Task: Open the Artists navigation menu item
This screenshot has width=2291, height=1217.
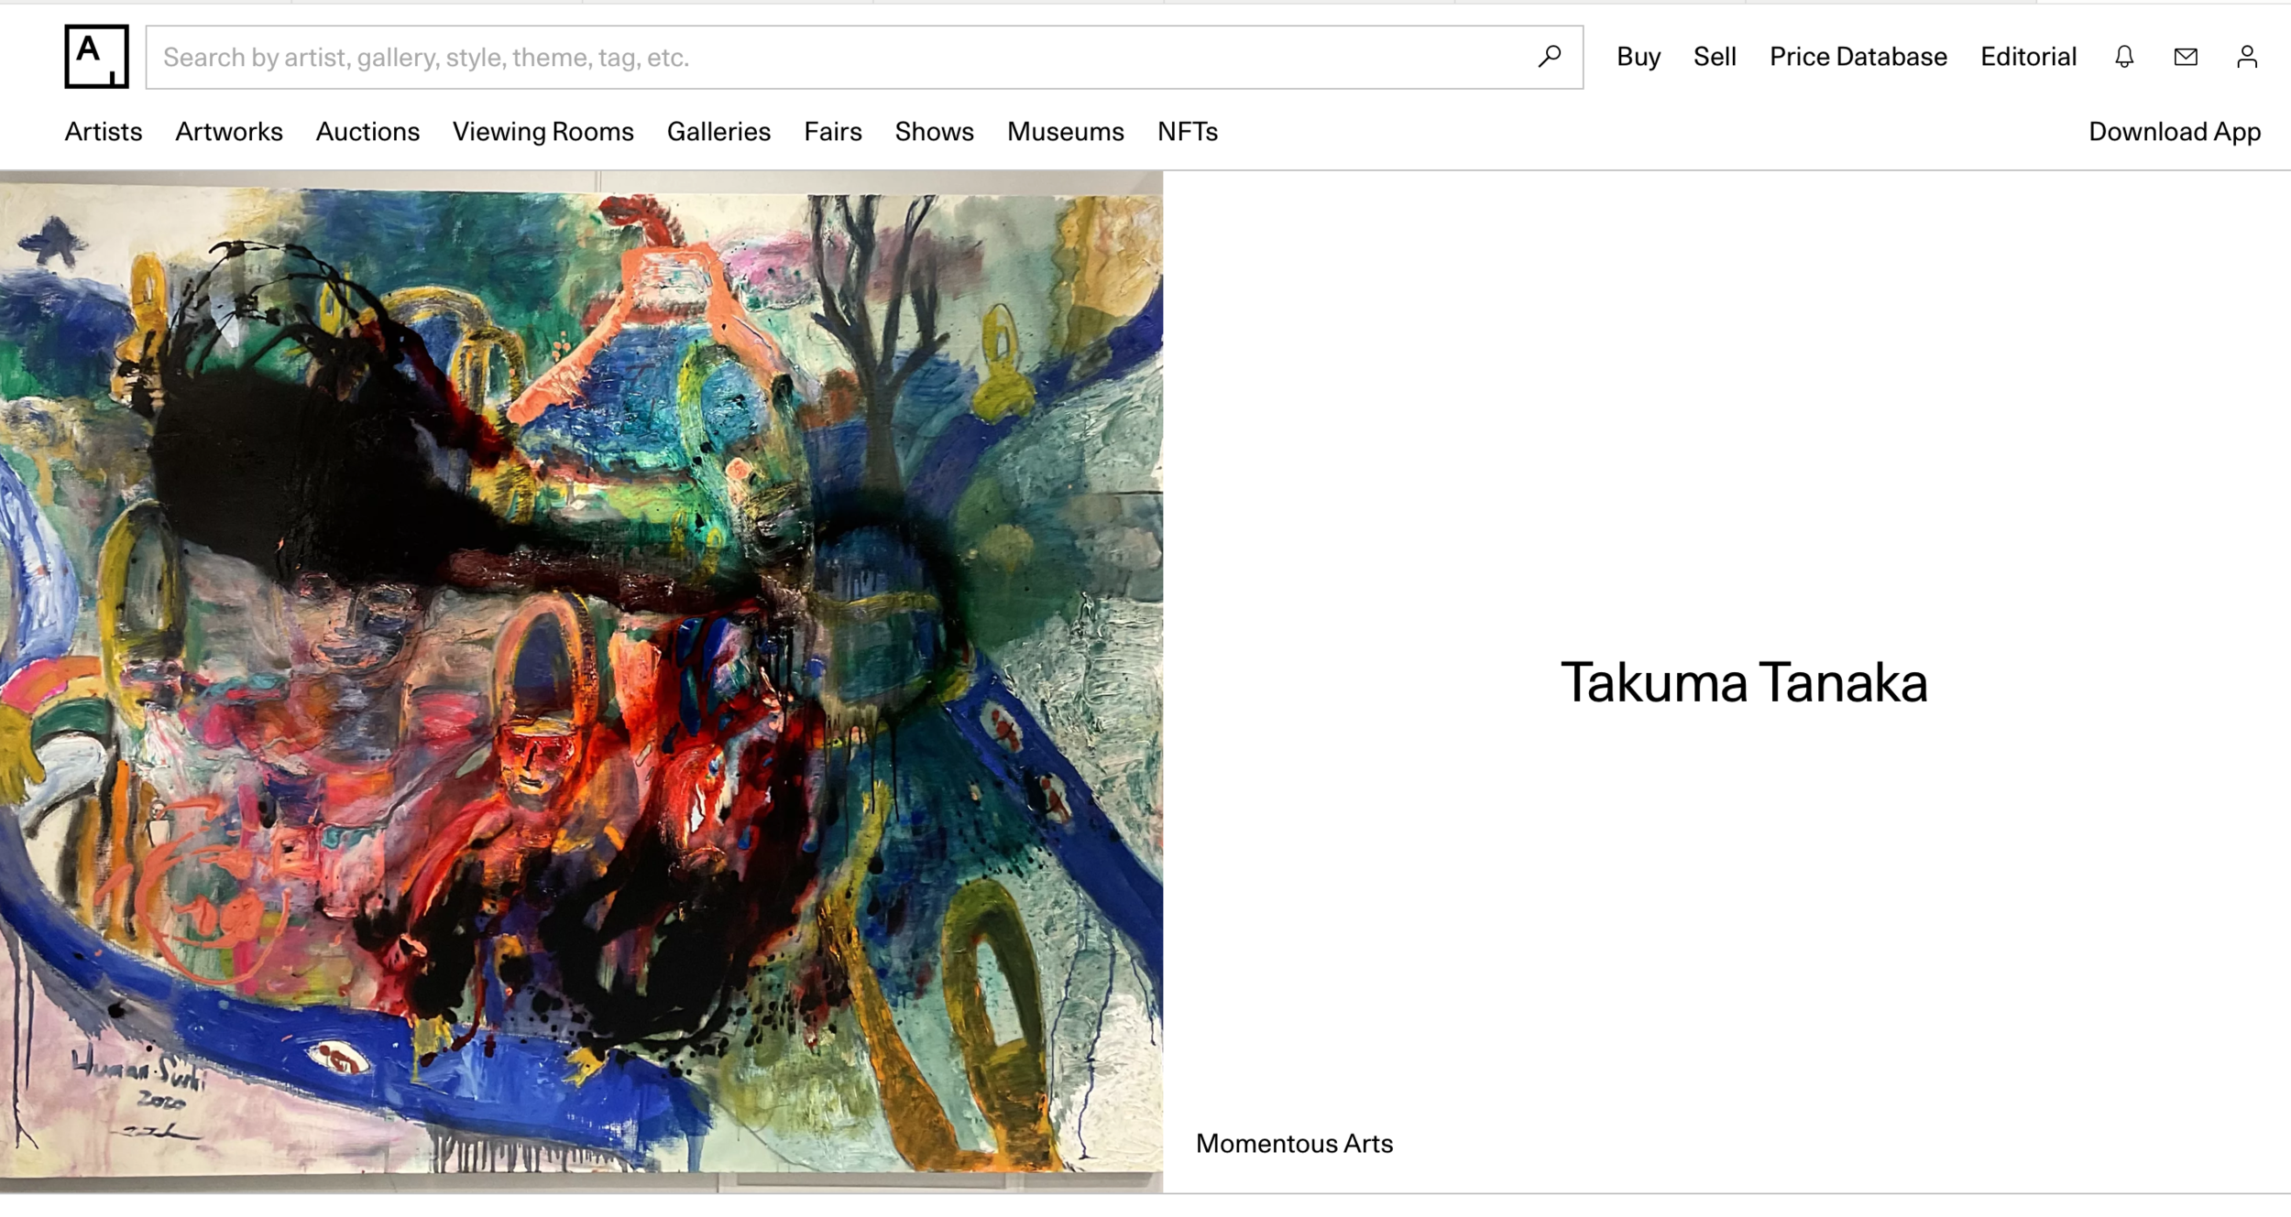Action: click(x=103, y=132)
